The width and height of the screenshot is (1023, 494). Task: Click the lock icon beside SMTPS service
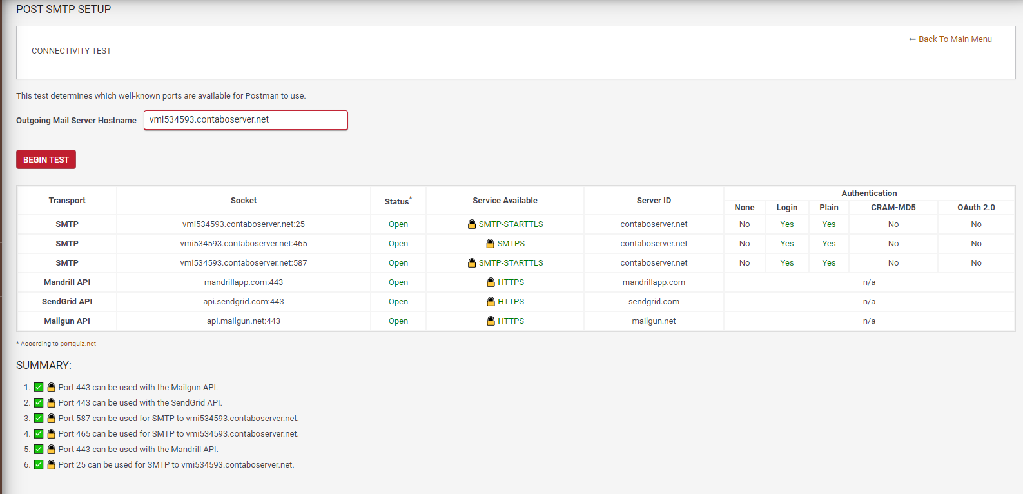coord(491,244)
